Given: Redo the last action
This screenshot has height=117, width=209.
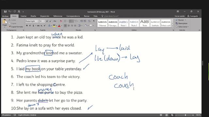Looking at the screenshot, I should [x=15, y=12].
